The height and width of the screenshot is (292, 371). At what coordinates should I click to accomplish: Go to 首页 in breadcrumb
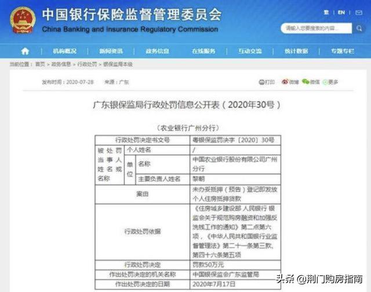click(x=40, y=64)
